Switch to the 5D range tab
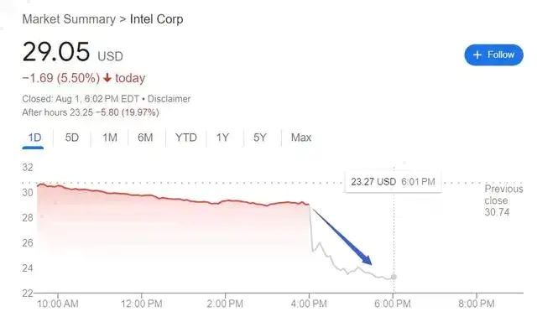This screenshot has height=317, width=537. (x=72, y=138)
